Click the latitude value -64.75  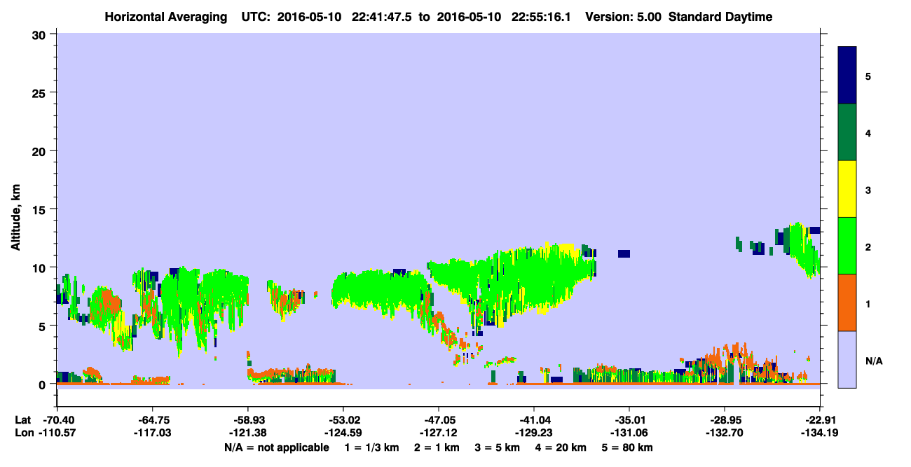153,420
